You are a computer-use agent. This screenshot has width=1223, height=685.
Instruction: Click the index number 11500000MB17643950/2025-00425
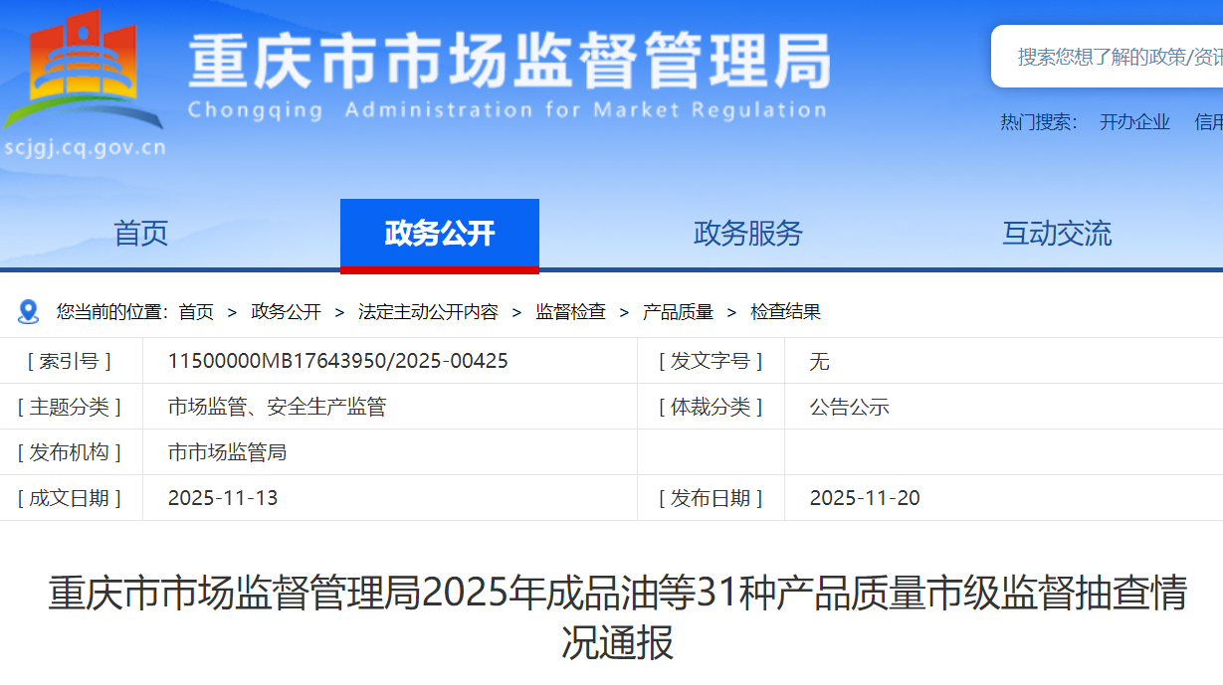coord(337,361)
